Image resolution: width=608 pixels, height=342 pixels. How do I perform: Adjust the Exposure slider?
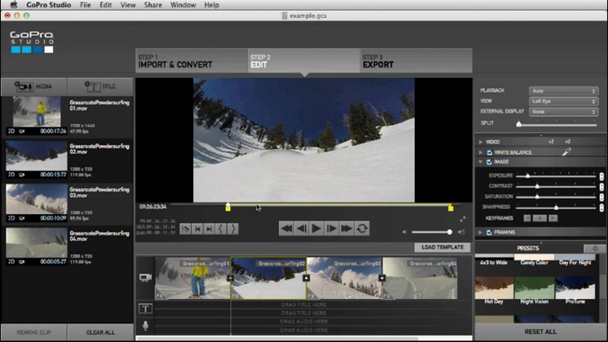[556, 176]
